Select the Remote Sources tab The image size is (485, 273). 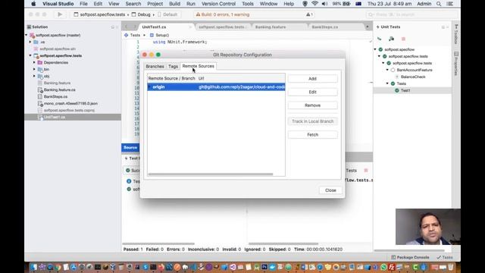point(199,66)
